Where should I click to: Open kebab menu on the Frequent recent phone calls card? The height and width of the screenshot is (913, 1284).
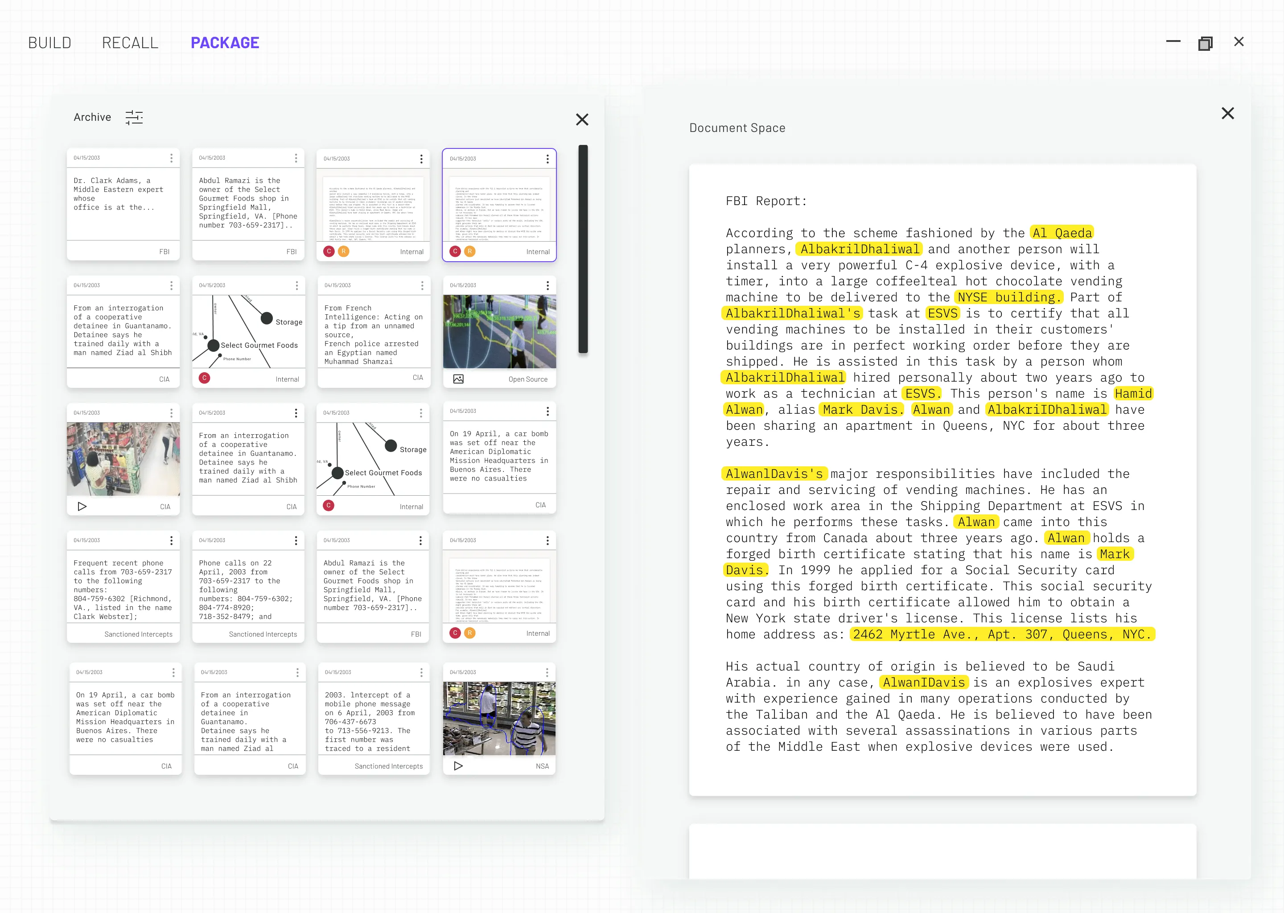(x=172, y=540)
